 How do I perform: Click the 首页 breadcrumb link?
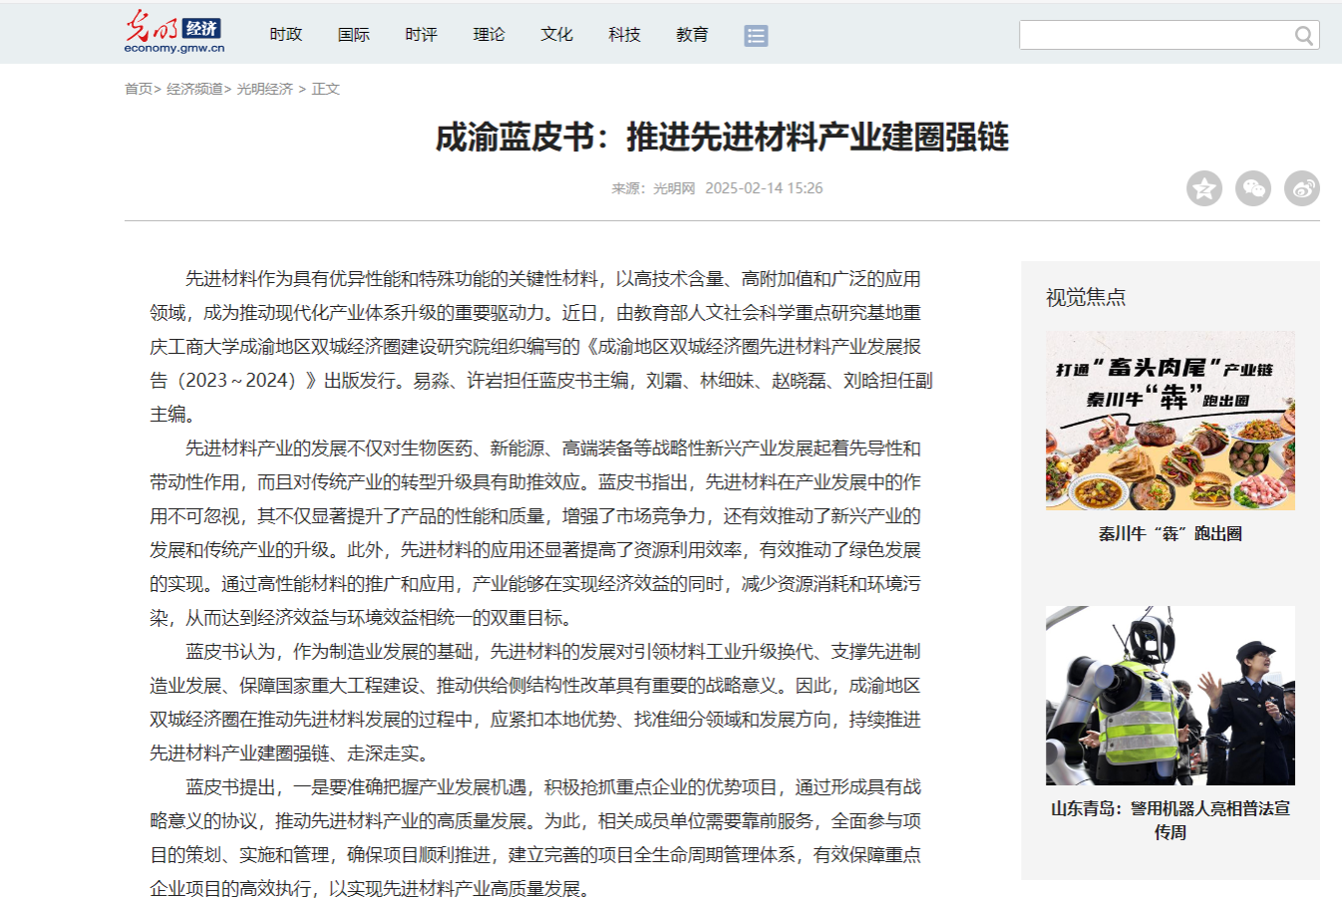pyautogui.click(x=139, y=89)
